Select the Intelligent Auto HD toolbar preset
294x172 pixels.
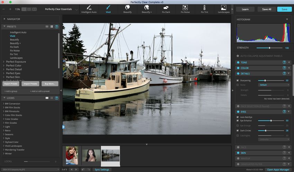click(x=89, y=9)
